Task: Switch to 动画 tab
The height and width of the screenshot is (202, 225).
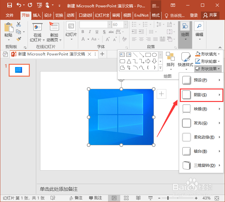Action: 71,15
